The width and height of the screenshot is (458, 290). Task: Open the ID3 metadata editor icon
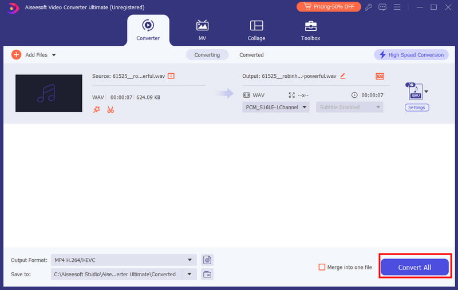click(x=380, y=76)
